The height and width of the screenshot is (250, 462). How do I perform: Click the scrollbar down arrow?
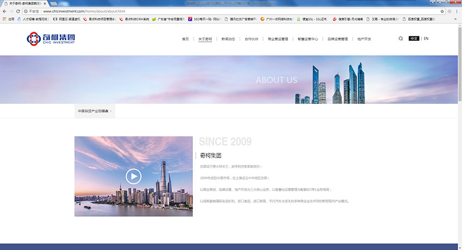(460, 248)
